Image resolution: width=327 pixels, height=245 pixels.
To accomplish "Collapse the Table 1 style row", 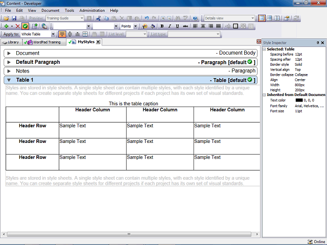I will [9, 80].
